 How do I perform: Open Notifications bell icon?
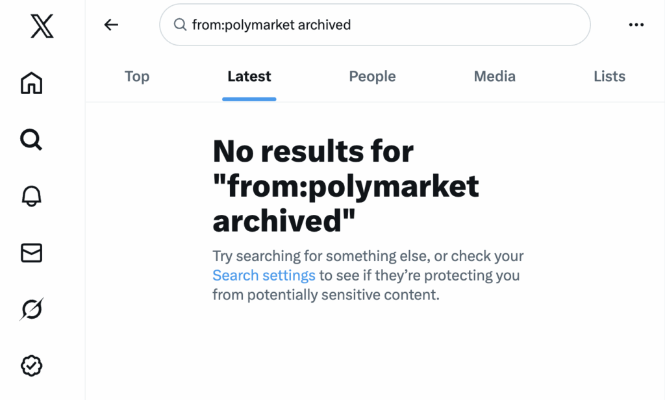click(x=31, y=195)
